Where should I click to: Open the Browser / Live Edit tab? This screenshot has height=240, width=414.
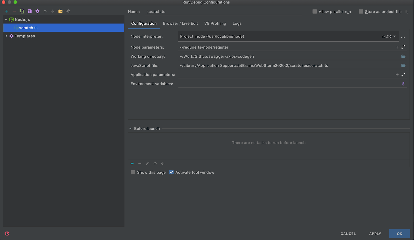180,23
